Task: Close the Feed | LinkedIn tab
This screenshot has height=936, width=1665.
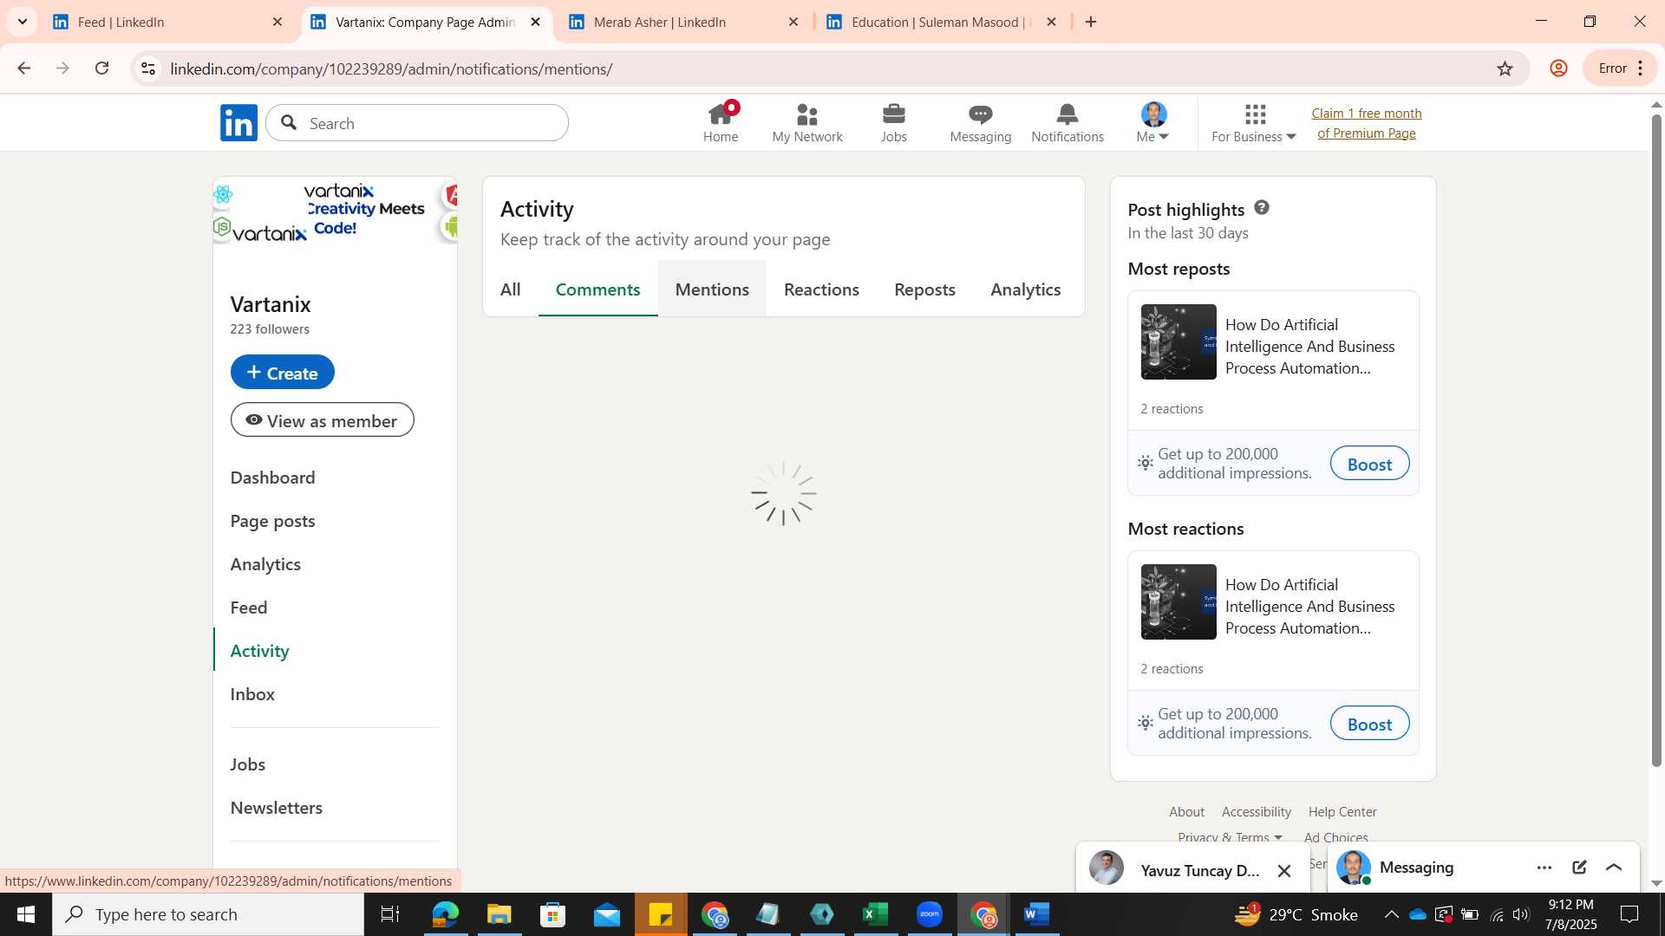Action: 277,22
